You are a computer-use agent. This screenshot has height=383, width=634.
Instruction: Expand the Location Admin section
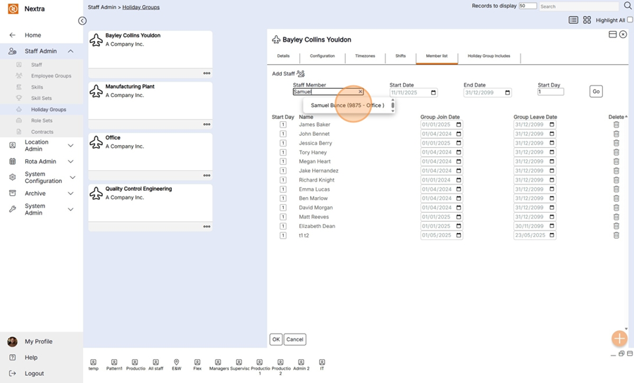click(70, 146)
